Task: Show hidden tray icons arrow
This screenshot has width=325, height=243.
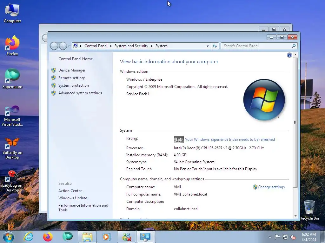Action: click(270, 237)
